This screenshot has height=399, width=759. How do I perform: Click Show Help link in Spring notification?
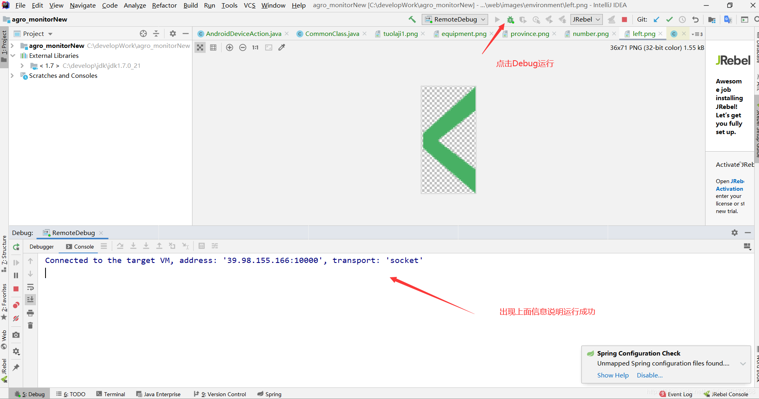click(613, 375)
